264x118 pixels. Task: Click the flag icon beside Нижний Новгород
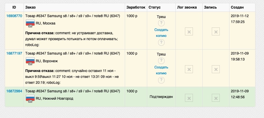[30, 99]
